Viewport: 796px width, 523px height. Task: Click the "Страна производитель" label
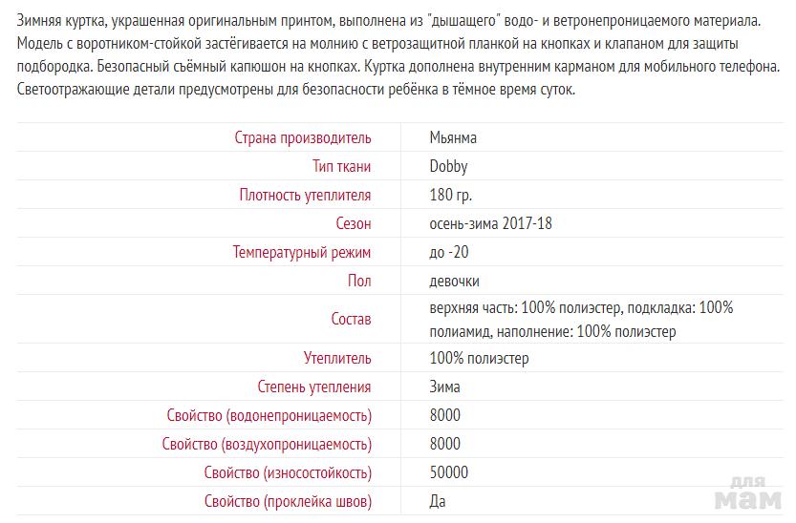pos(303,137)
